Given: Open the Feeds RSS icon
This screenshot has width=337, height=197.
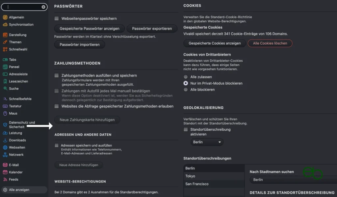Looking at the screenshot, I should (x=5, y=179).
